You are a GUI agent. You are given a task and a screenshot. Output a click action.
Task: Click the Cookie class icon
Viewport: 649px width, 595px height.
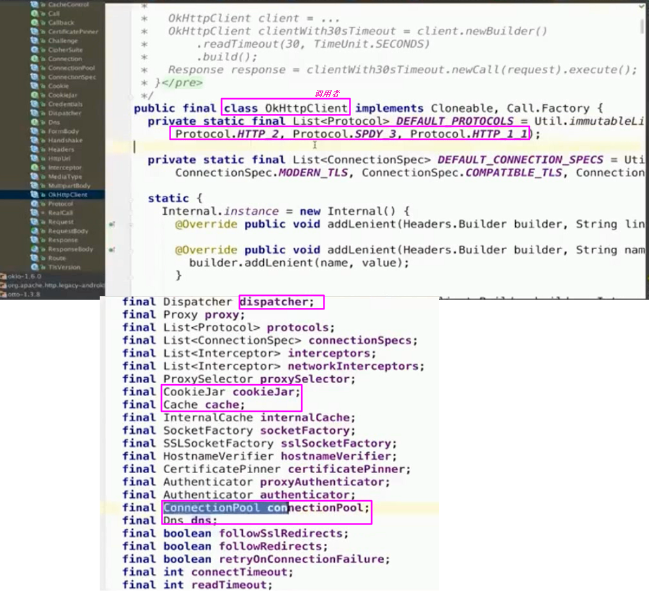tap(35, 86)
